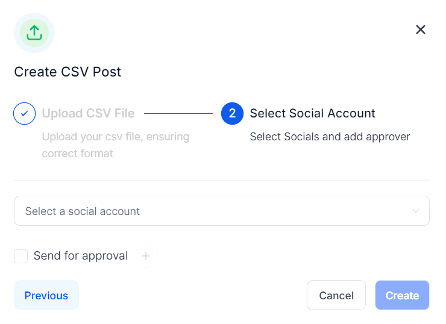This screenshot has width=446, height=324.
Task: Click the green upload icon at top
Action: [34, 33]
